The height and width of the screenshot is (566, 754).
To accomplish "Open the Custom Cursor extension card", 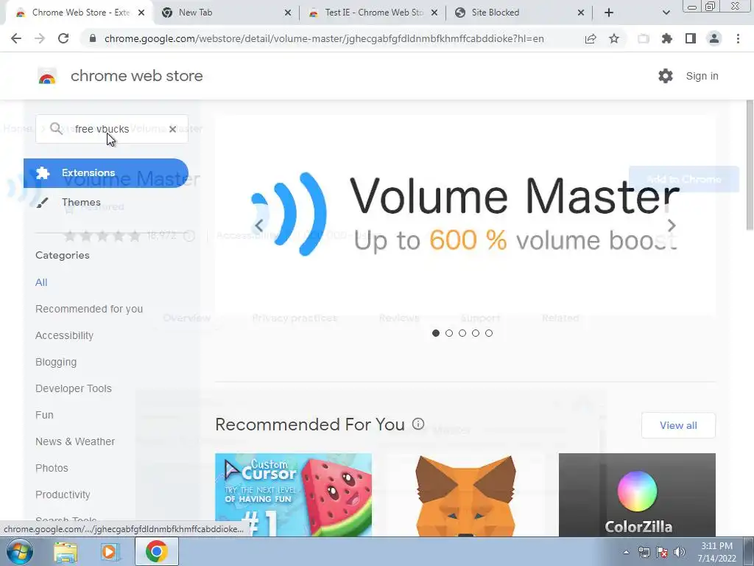I will pos(293,495).
